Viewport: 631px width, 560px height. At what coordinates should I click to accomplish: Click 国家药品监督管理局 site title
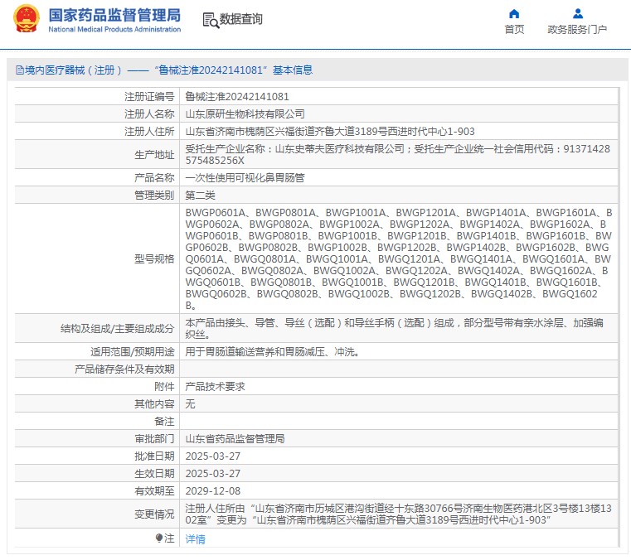pos(114,15)
